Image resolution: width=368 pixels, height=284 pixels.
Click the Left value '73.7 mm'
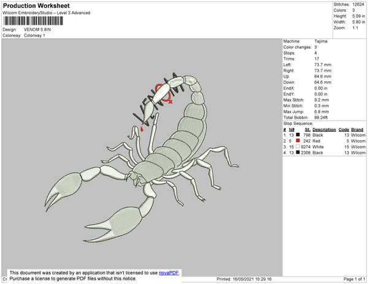pyautogui.click(x=323, y=65)
